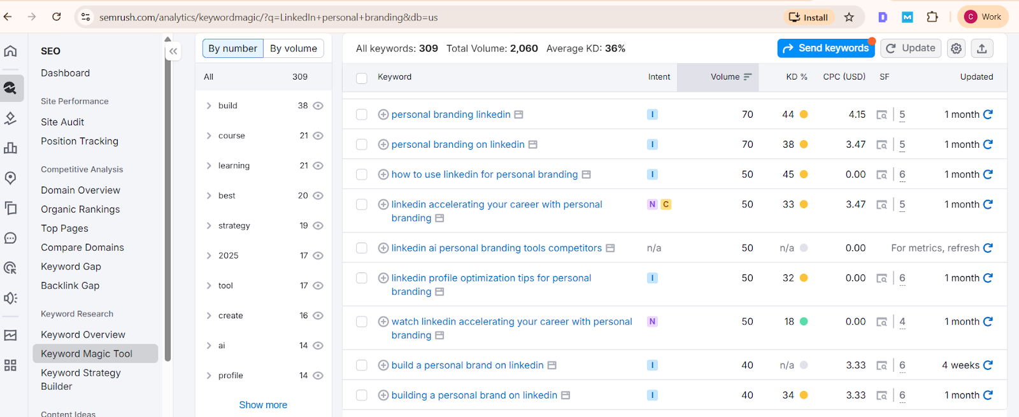Click the Send keywords button

pos(826,48)
